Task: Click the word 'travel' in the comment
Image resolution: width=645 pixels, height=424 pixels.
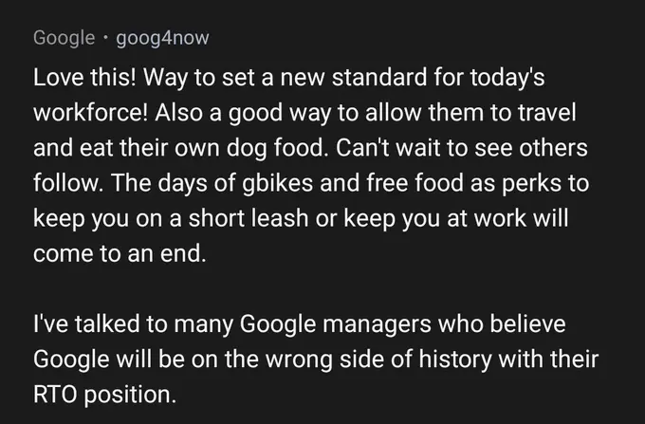Action: pyautogui.click(x=547, y=113)
